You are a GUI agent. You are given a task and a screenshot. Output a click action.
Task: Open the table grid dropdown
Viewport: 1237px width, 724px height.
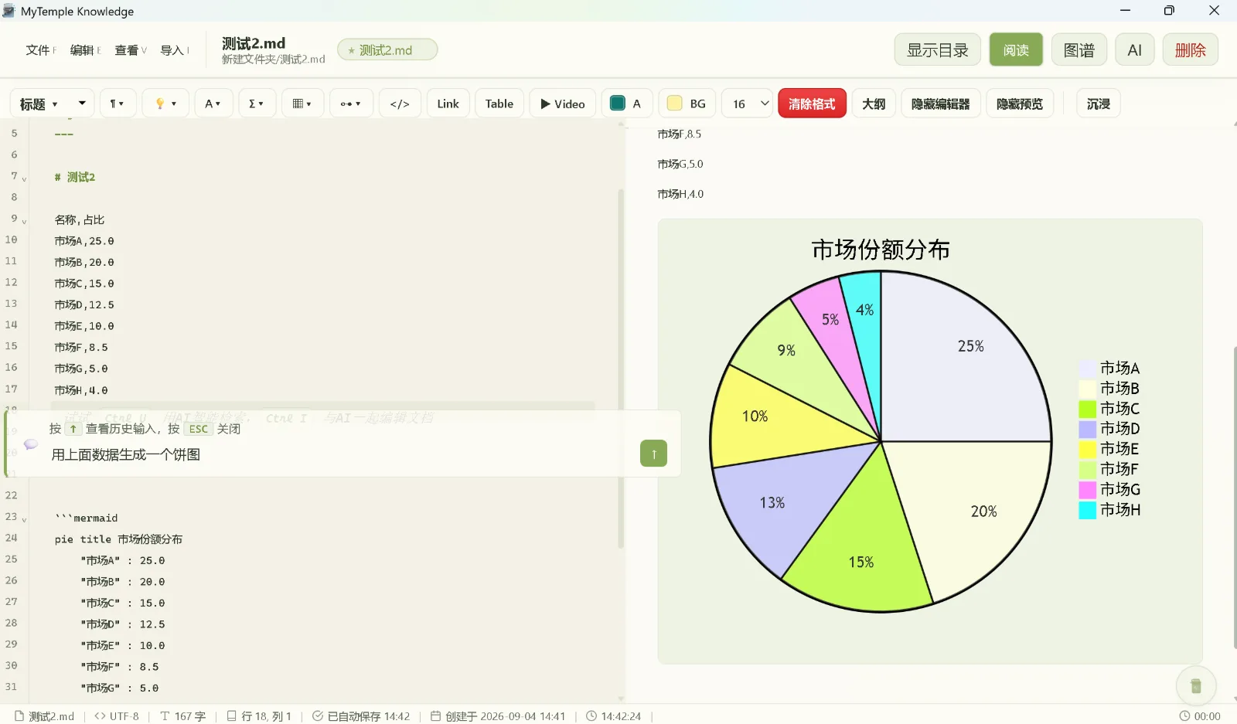point(302,104)
